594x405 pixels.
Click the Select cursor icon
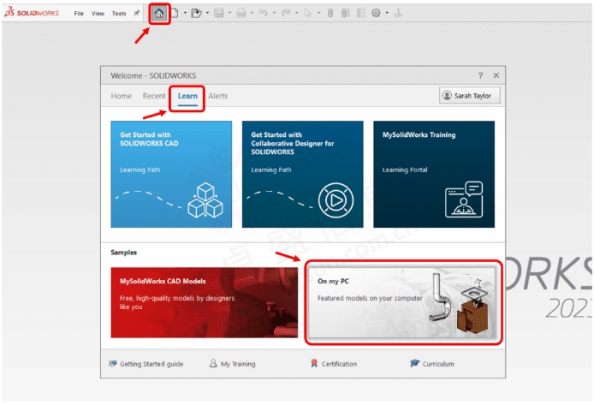pos(307,13)
